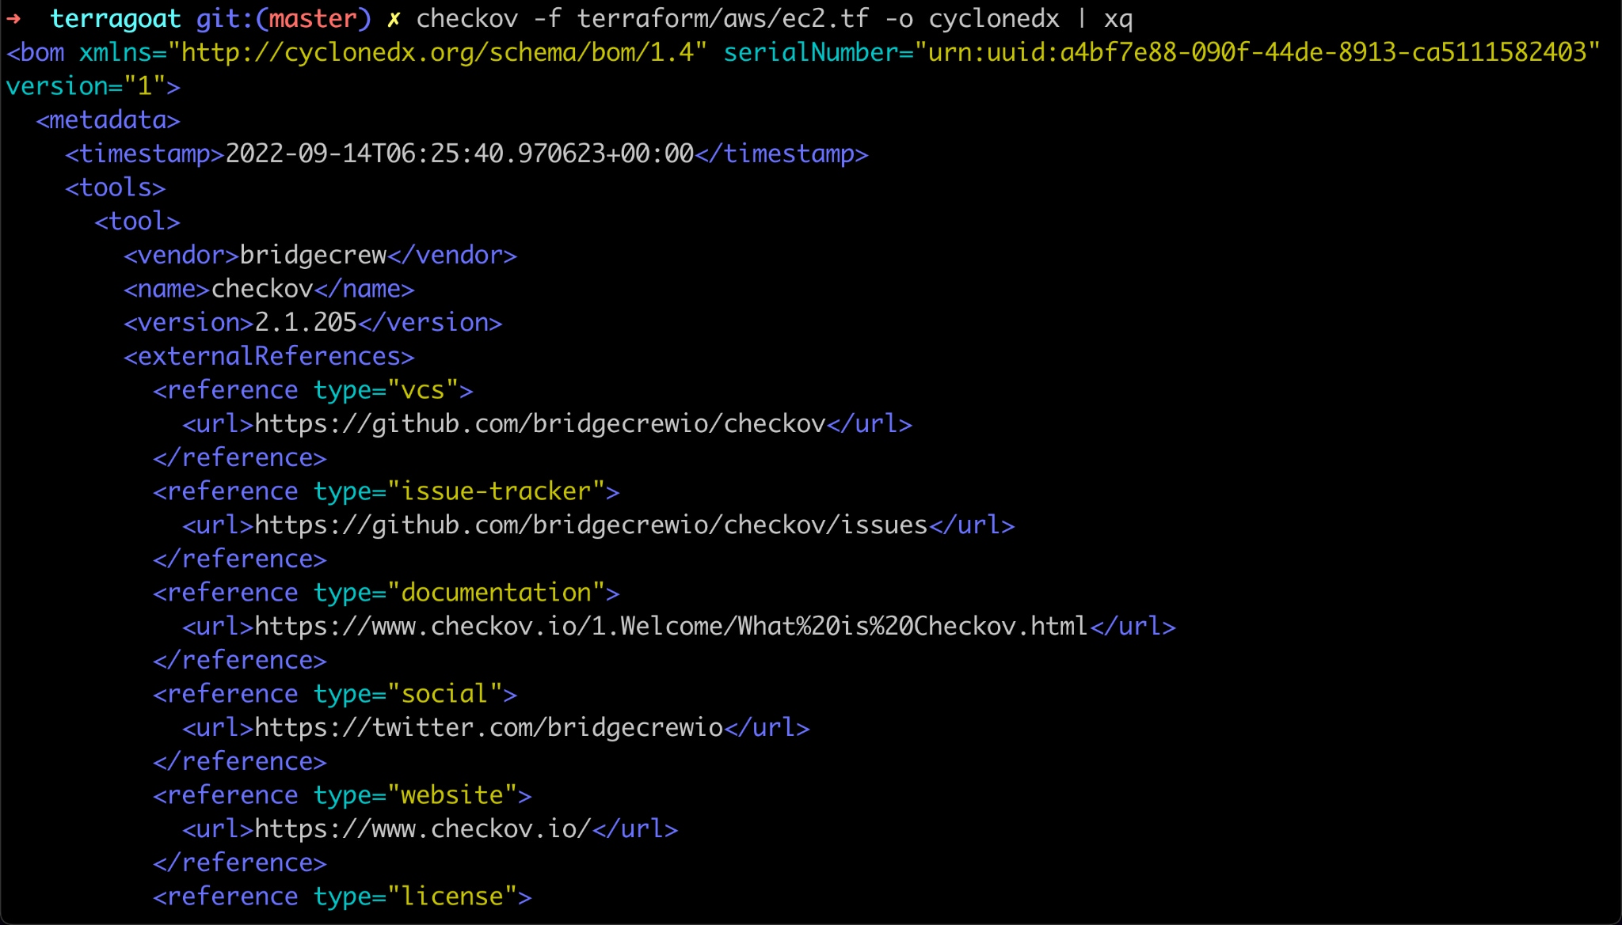Click the red prompt arrow
This screenshot has width=1622, height=925.
coord(13,18)
